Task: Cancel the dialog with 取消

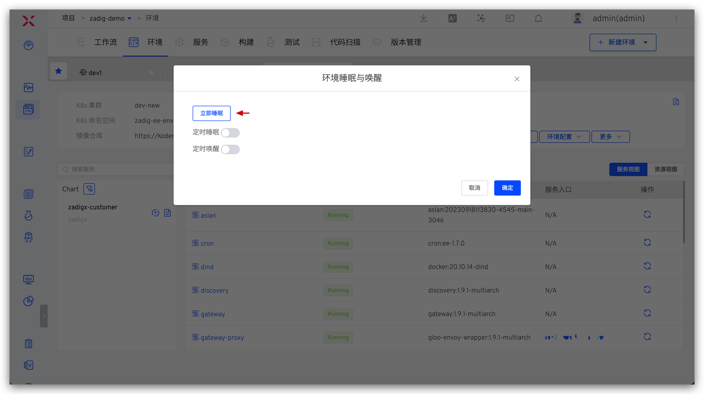Action: [x=474, y=188]
